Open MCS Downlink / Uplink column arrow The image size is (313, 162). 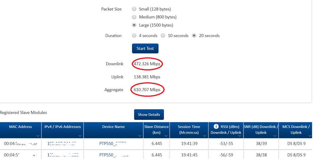(310, 136)
